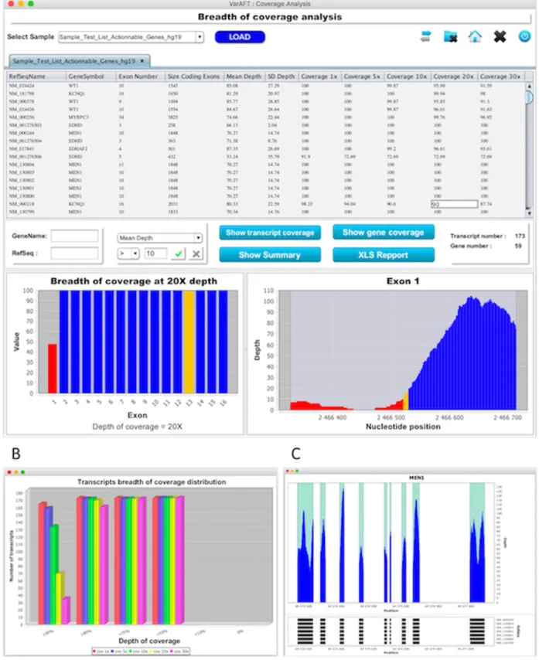
Task: Sort by Coverage 20x column header
Action: click(x=454, y=77)
